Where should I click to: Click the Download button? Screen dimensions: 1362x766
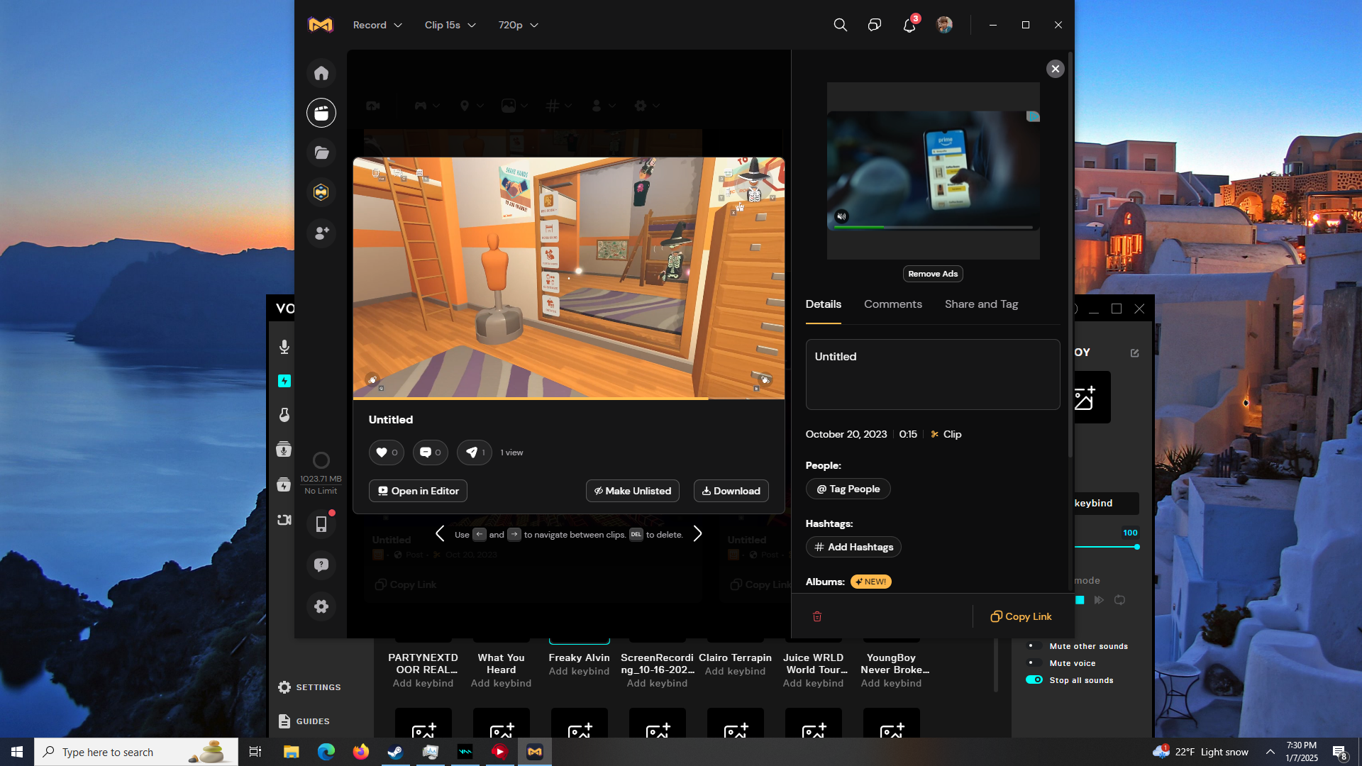pos(731,491)
